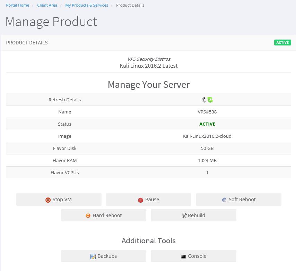This screenshot has width=296, height=271.
Task: Stop the VM with the Stop VM button
Action: pyautogui.click(x=59, y=200)
